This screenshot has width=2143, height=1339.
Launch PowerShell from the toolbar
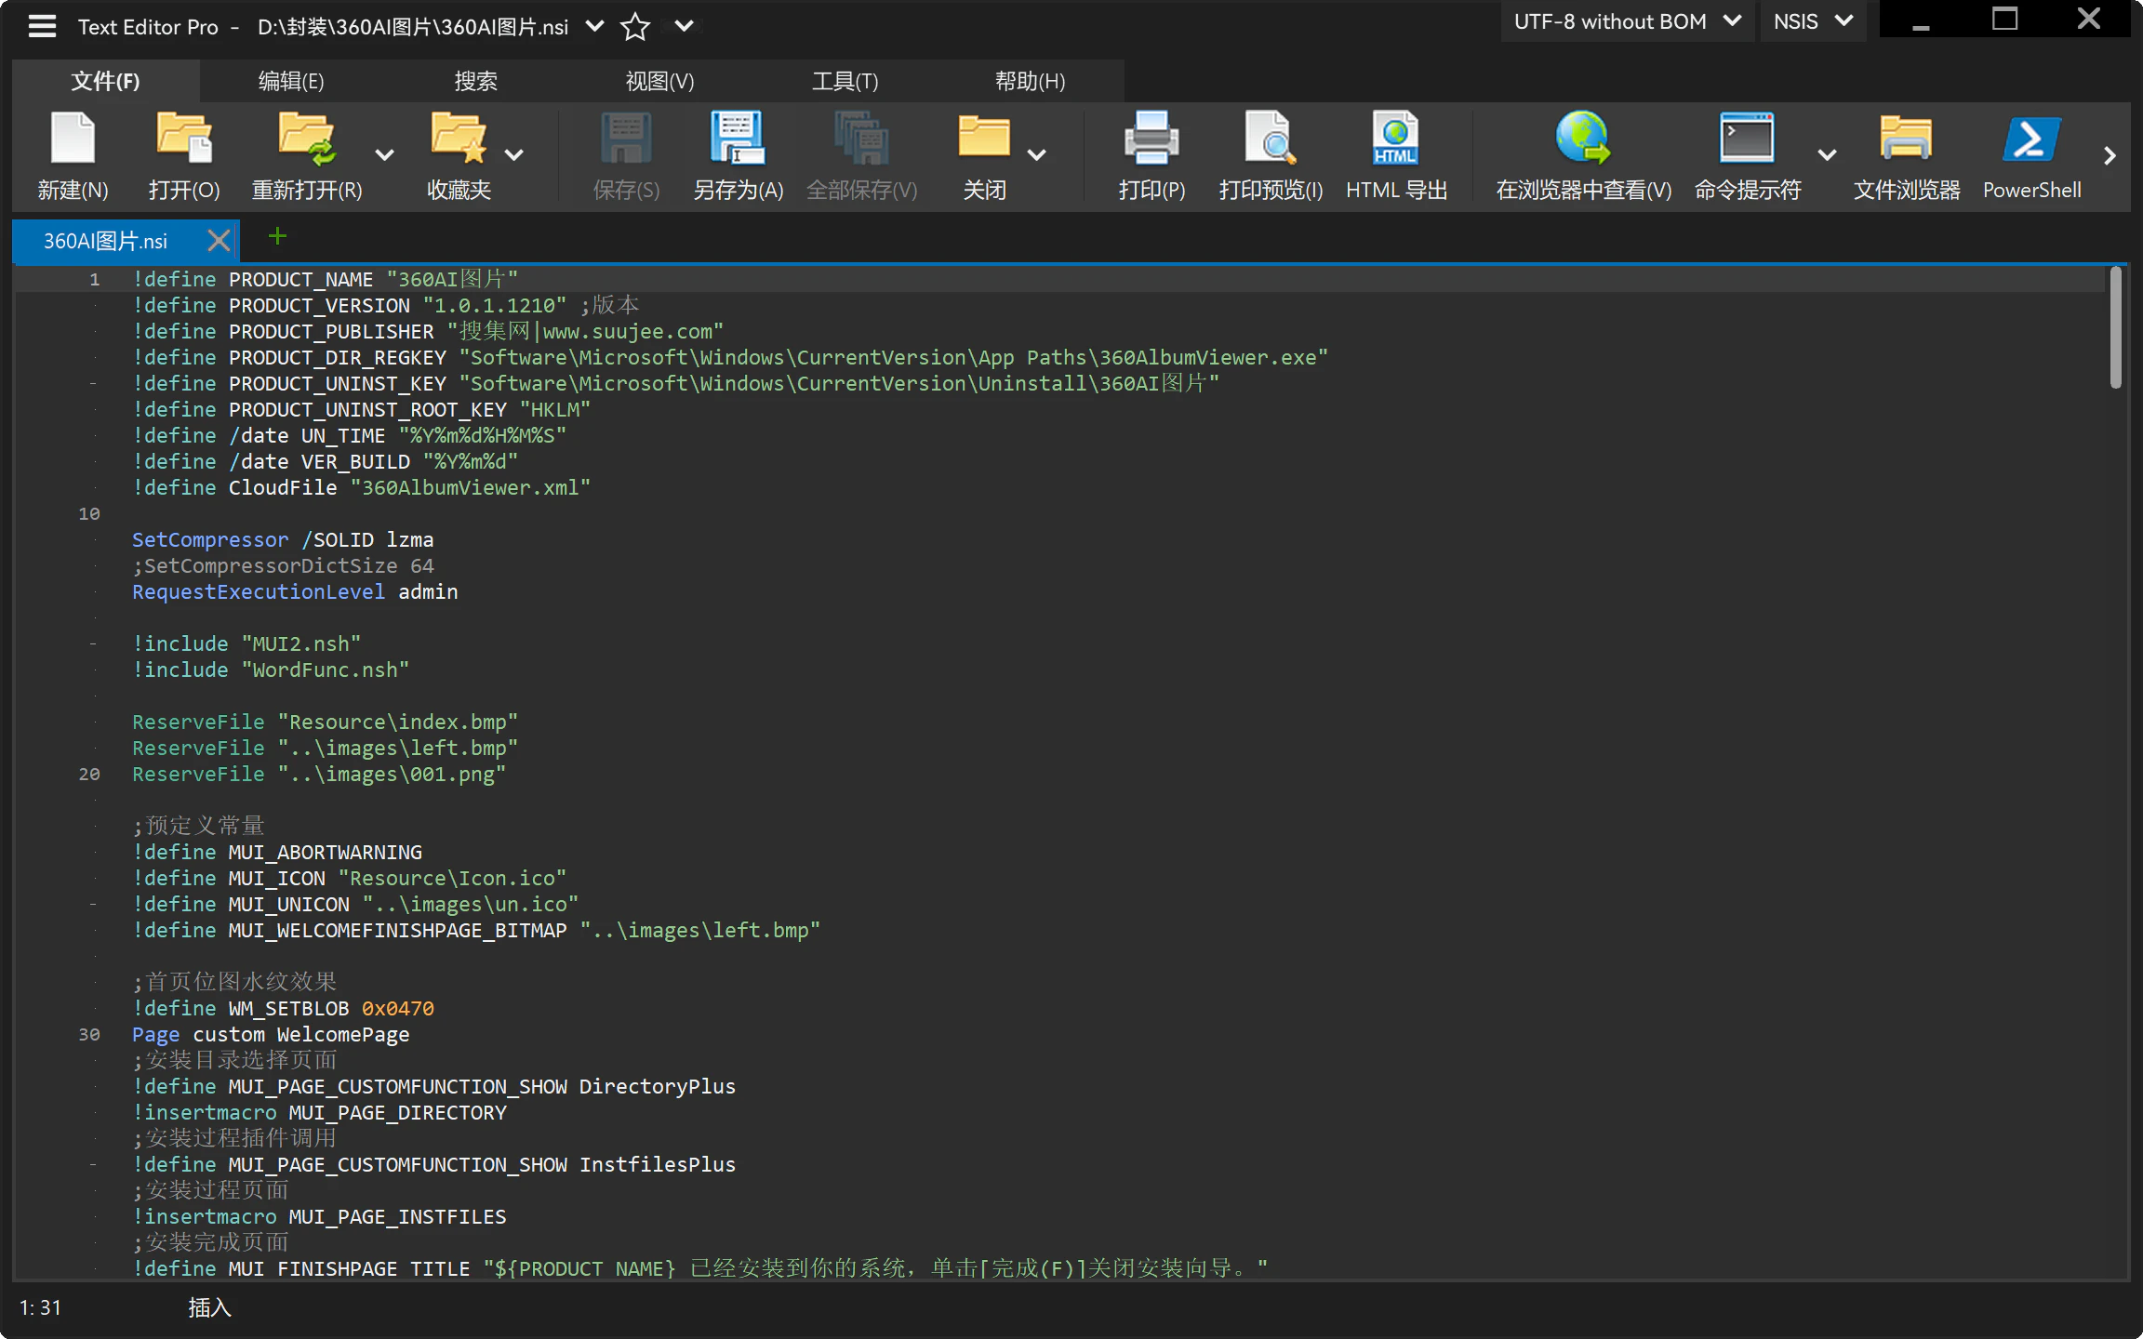(2031, 139)
